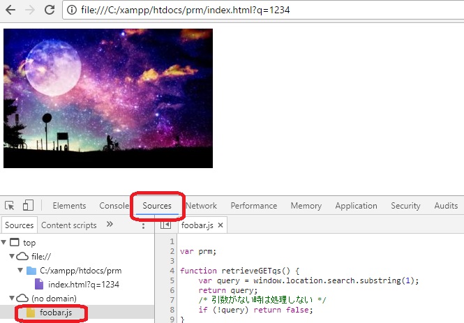Set breakpoint on line number 6

[x=172, y=290]
